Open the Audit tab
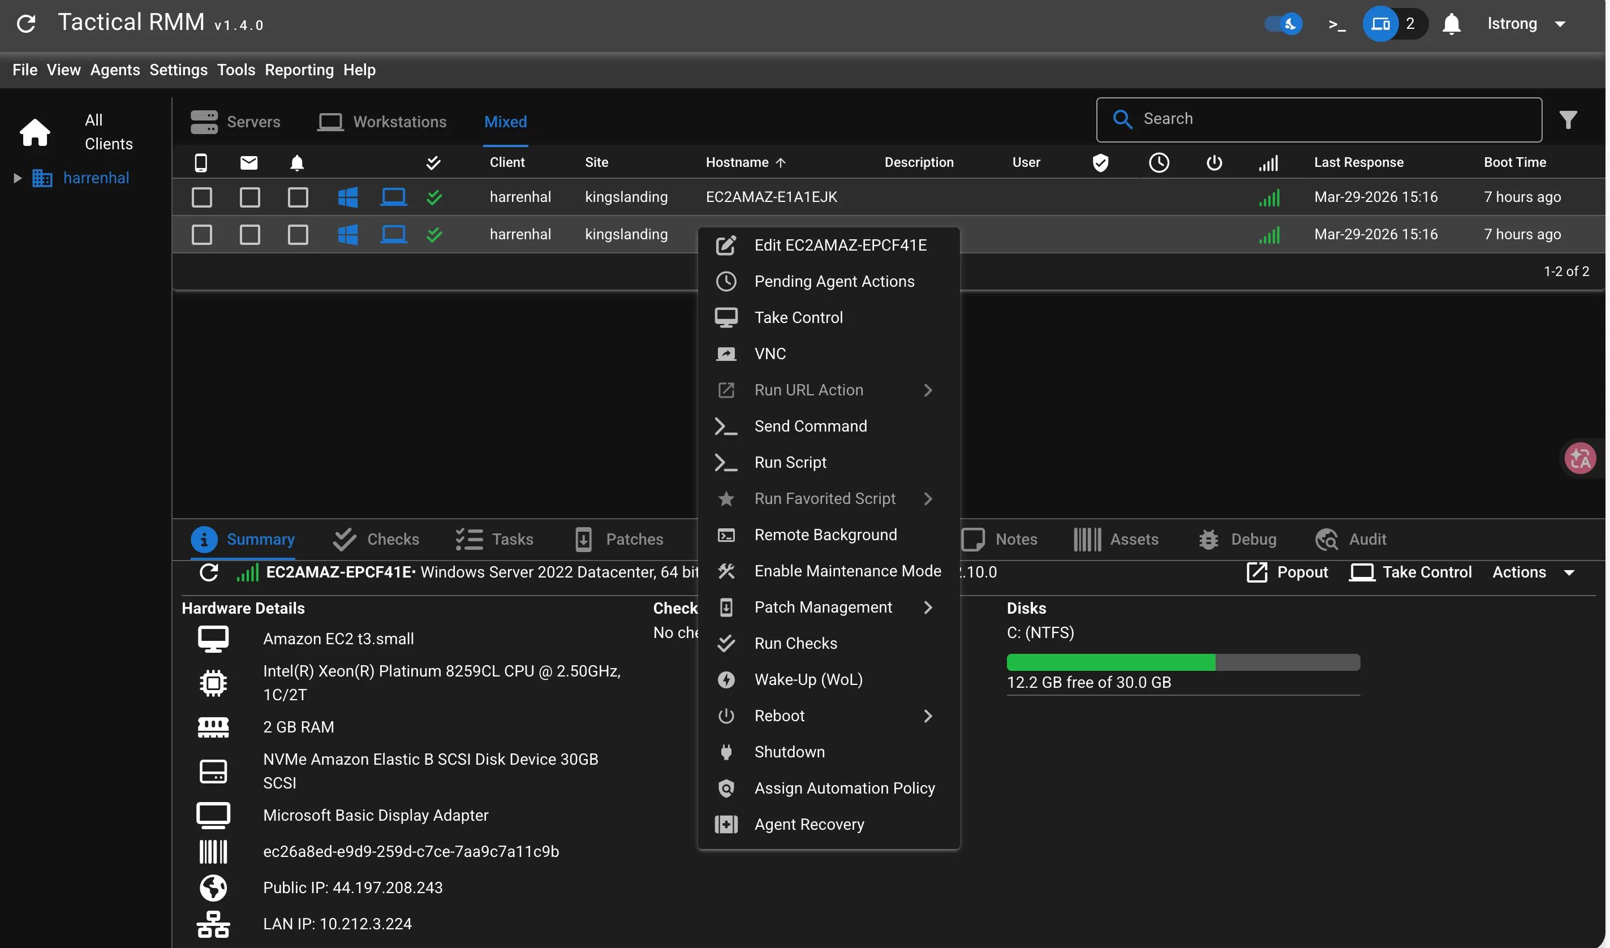This screenshot has width=1610, height=948. (x=1350, y=539)
